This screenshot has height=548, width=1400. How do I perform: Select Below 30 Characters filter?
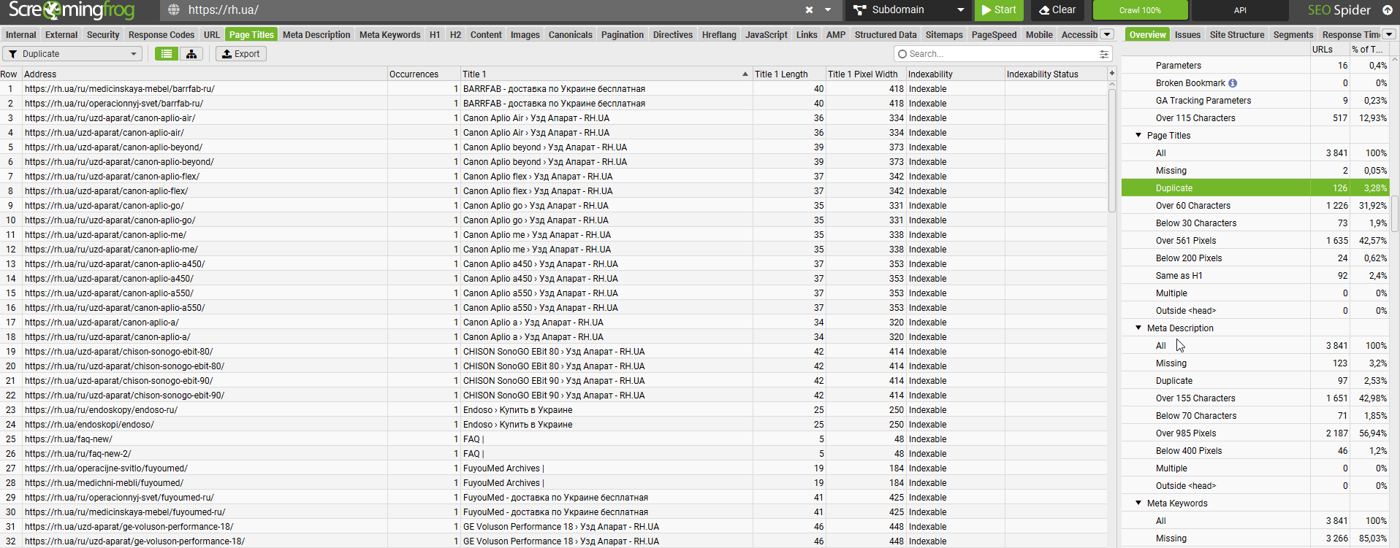(x=1255, y=223)
